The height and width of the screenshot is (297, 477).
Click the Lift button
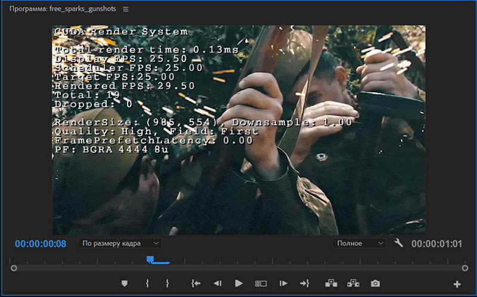point(332,283)
